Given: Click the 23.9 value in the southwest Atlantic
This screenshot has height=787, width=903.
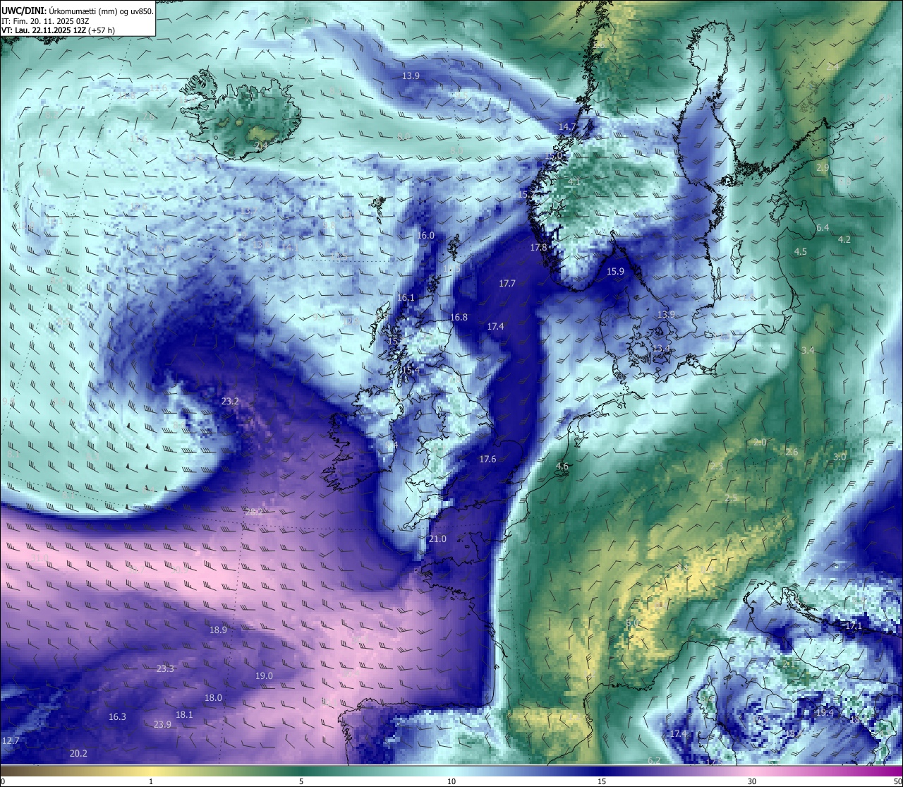Looking at the screenshot, I should click(162, 725).
